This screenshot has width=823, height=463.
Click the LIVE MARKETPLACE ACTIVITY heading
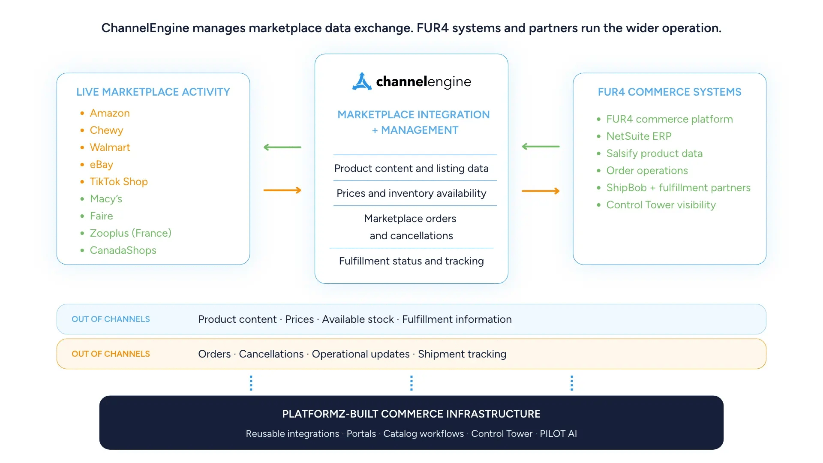(153, 92)
